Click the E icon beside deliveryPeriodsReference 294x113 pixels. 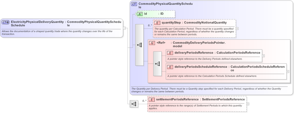(170, 53)
